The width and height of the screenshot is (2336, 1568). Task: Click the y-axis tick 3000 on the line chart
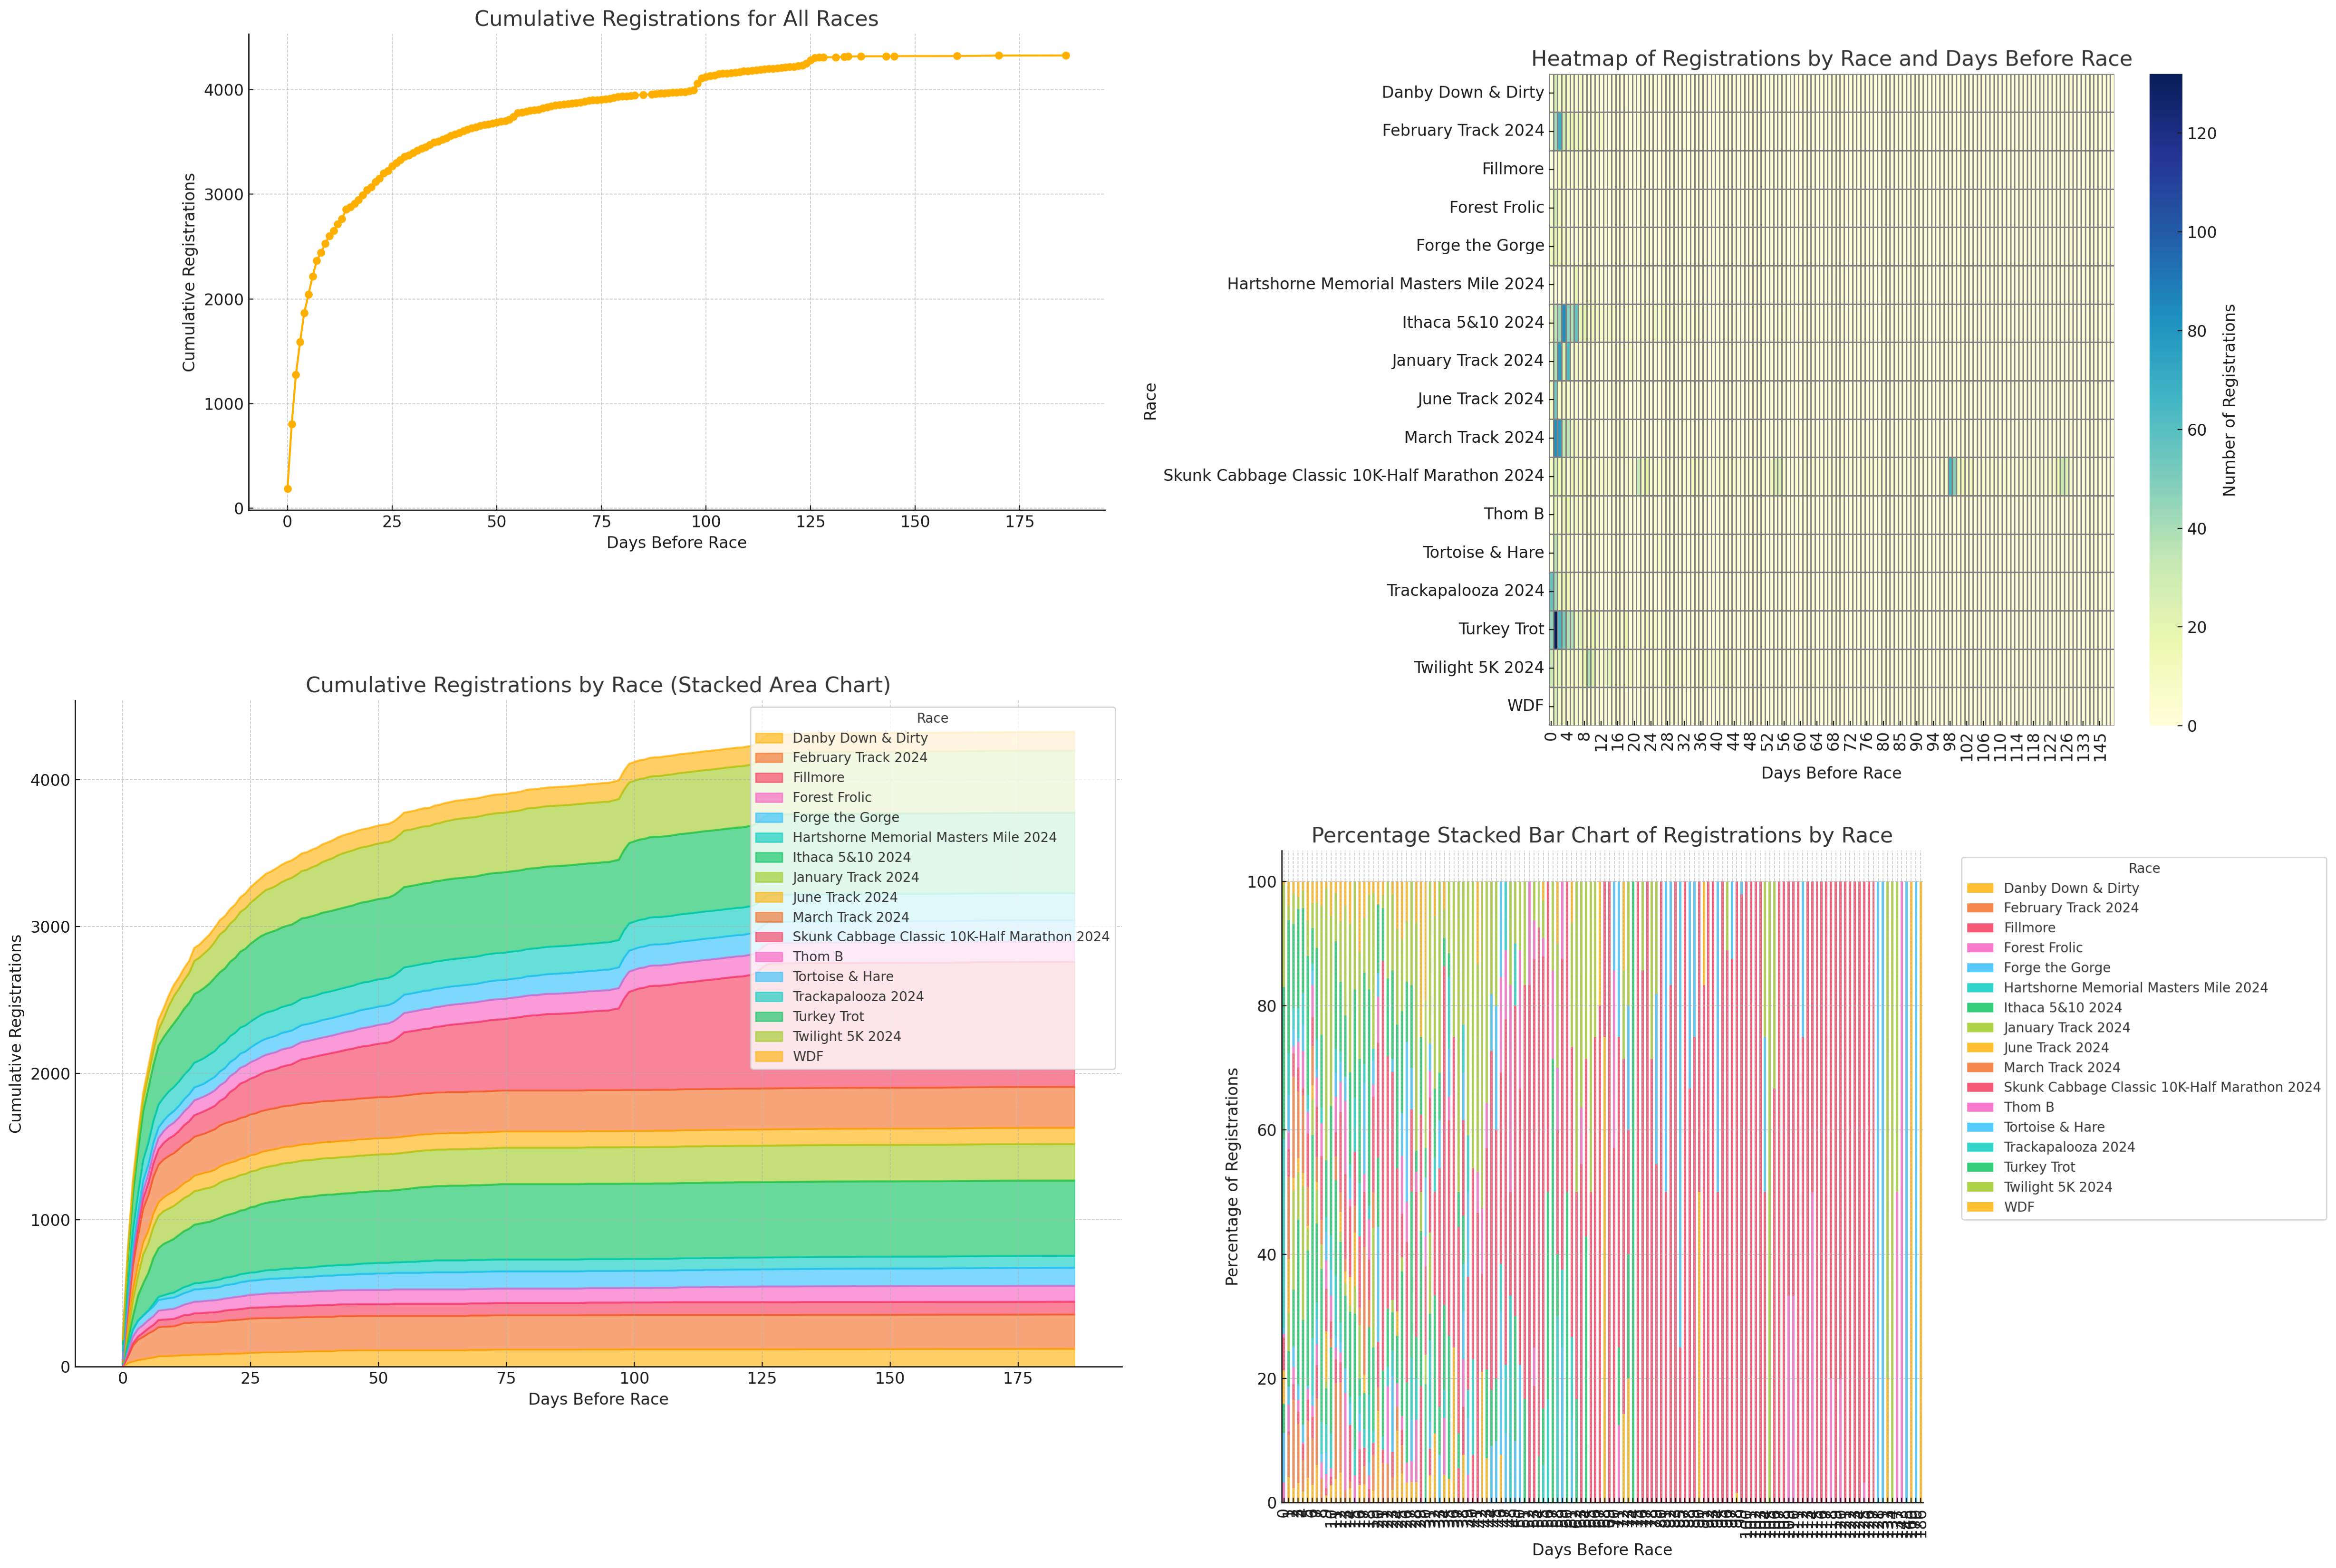(x=224, y=194)
